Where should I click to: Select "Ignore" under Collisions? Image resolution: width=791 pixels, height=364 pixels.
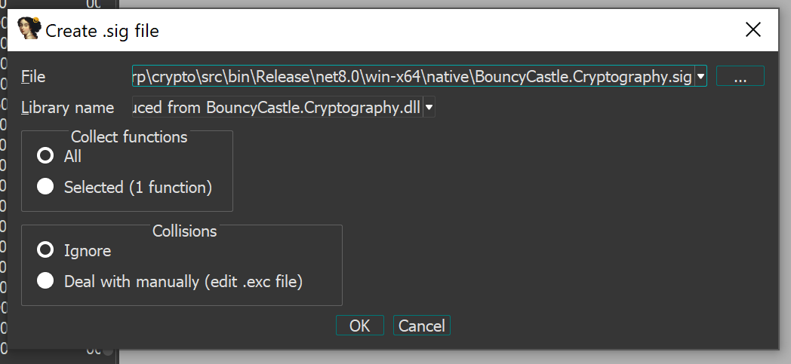(x=45, y=250)
